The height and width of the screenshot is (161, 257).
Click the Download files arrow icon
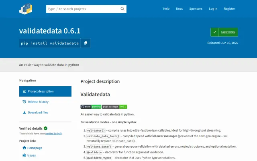24,112
